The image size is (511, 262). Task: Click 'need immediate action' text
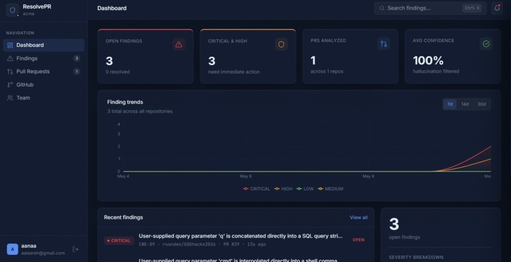coord(234,72)
